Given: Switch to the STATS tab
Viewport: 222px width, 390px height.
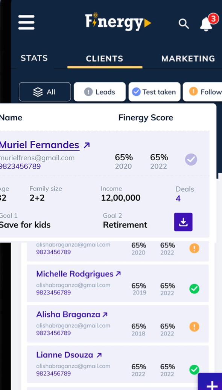Looking at the screenshot, I should 34,58.
